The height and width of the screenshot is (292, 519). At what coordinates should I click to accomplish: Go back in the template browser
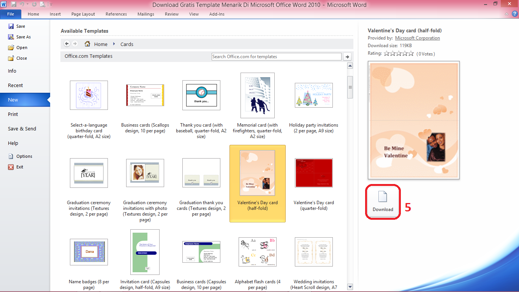67,44
